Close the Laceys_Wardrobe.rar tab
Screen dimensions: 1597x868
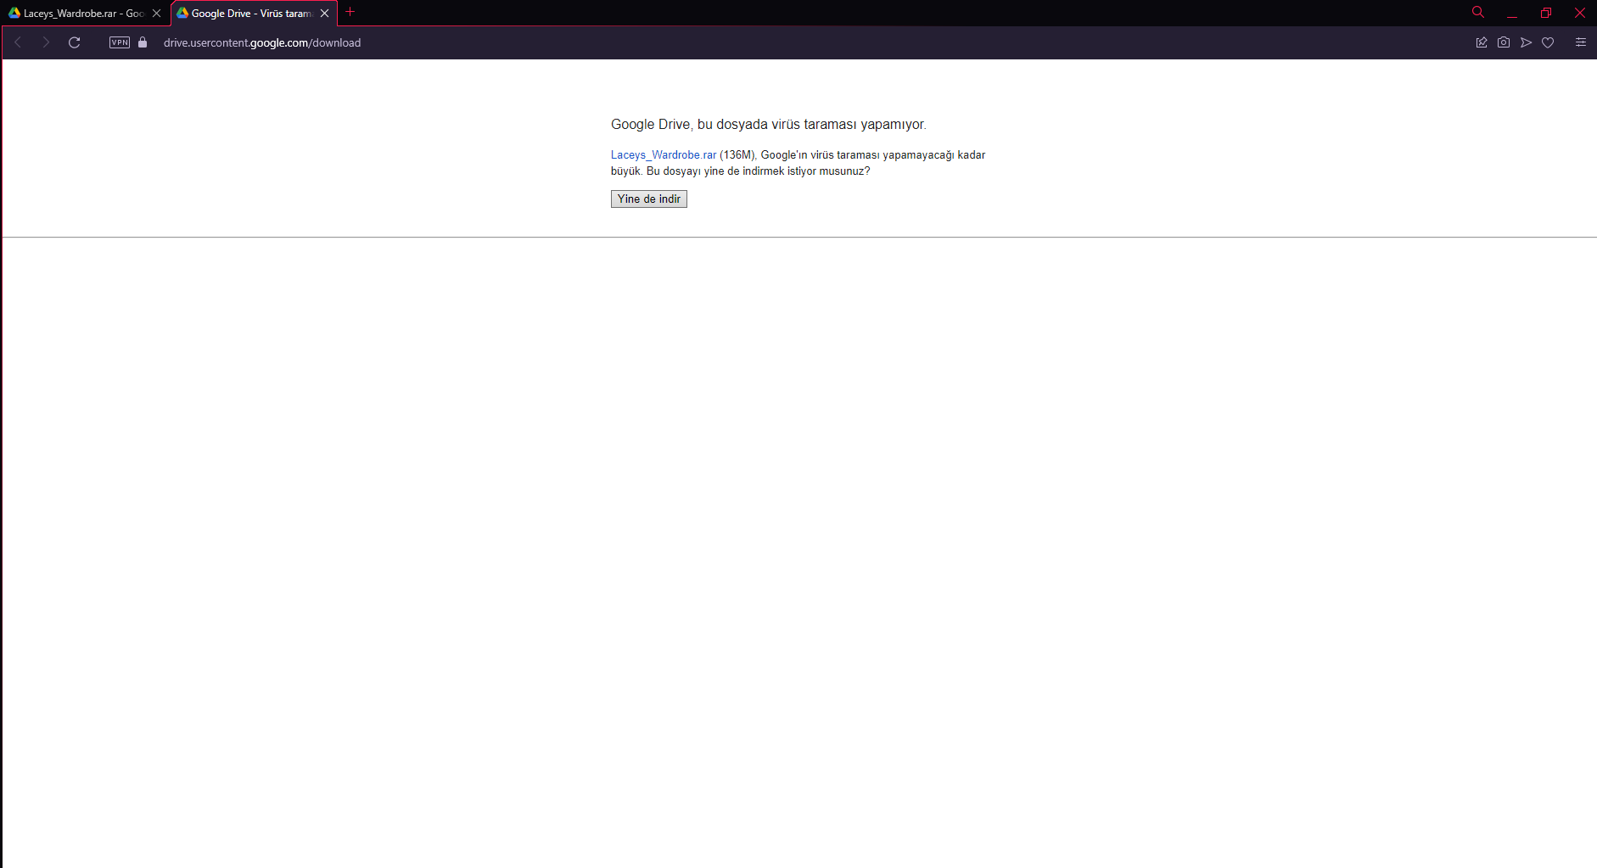click(156, 14)
